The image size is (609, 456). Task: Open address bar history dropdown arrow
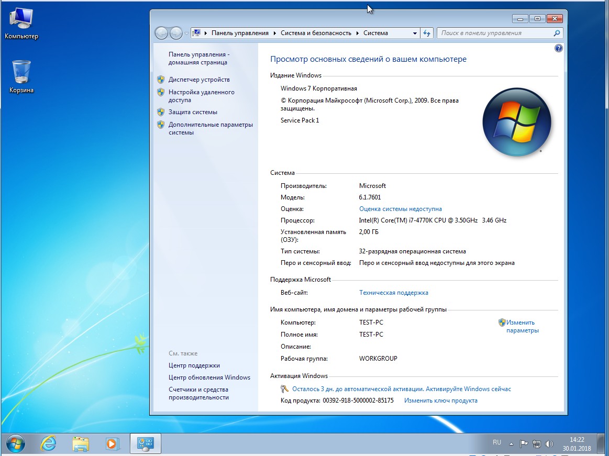pos(415,33)
